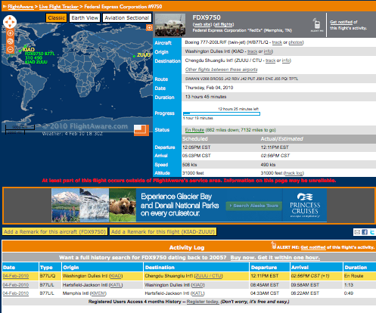Open the FDX9750 web site link
Screen dimensions: 376x313
(x=202, y=24)
